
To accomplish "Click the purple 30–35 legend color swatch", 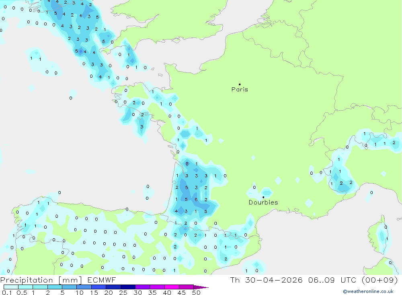I will (x=143, y=287).
